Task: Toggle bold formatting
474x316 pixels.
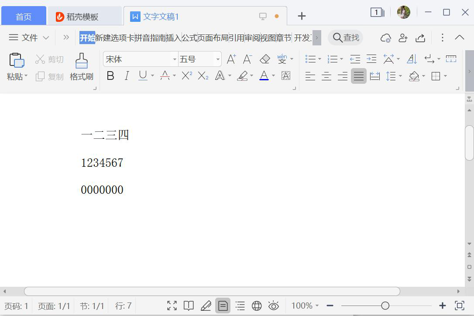Action: tap(110, 76)
